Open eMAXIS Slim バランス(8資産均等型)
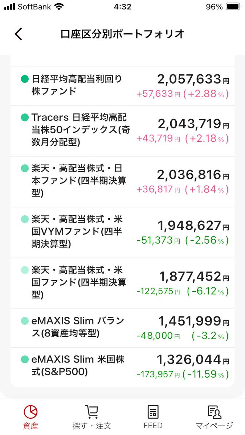Viewport: 245px width, 435px height. pyautogui.click(x=78, y=327)
